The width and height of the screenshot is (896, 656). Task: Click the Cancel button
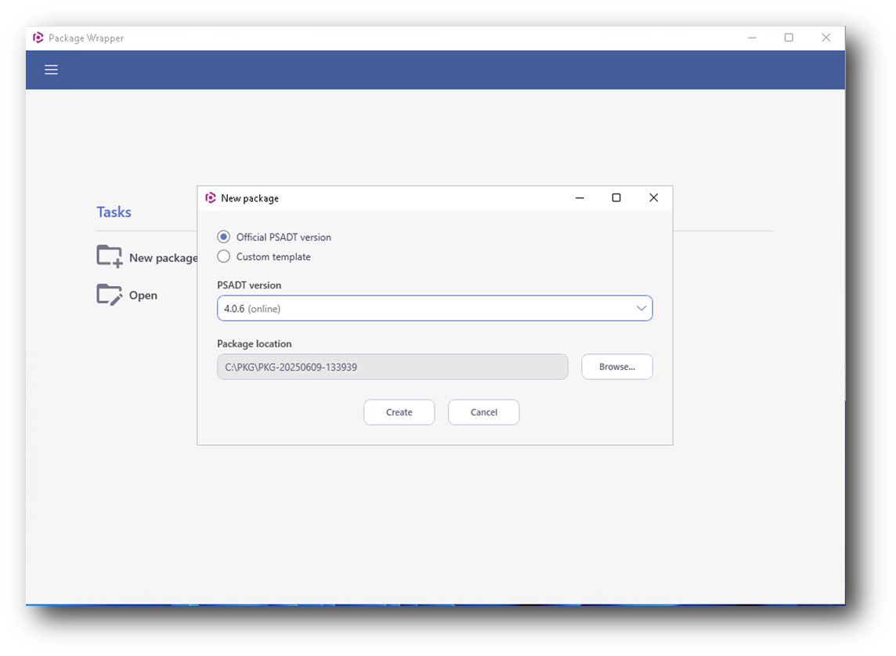click(483, 412)
